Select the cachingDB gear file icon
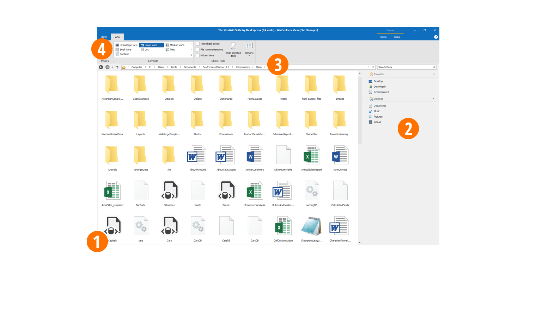 [x=311, y=190]
